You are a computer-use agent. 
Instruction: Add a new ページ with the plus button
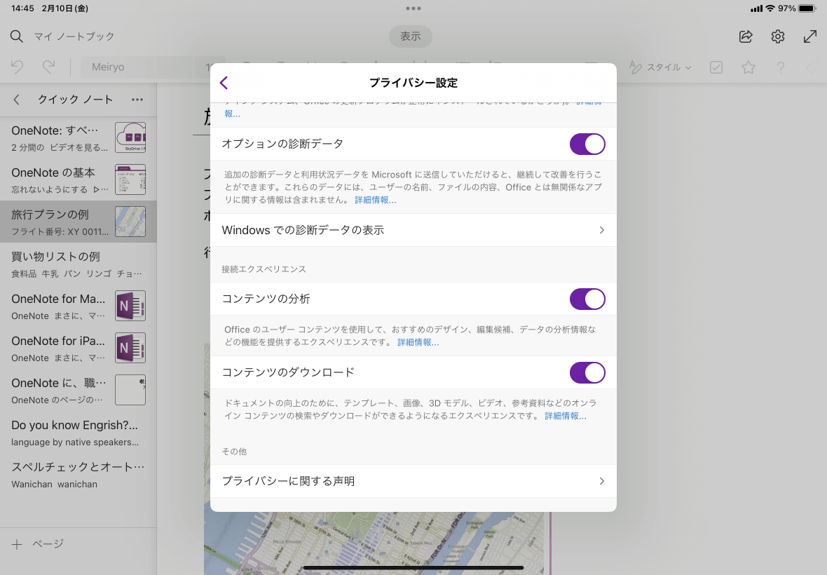[17, 544]
